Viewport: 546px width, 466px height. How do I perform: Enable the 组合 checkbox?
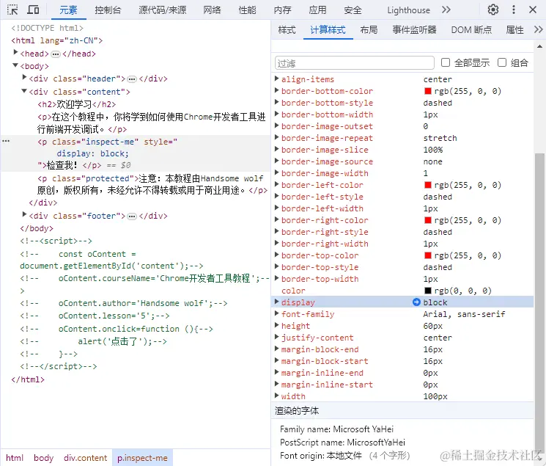point(502,62)
